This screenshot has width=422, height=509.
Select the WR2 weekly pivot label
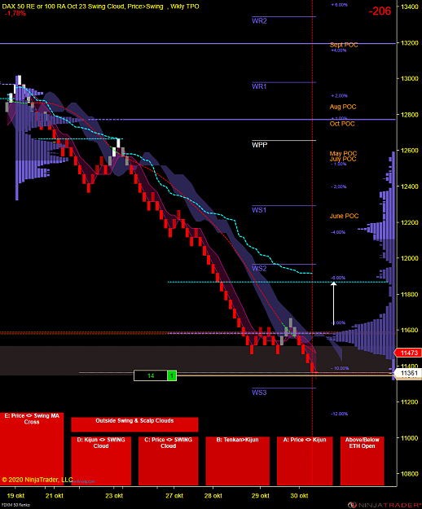coord(259,21)
